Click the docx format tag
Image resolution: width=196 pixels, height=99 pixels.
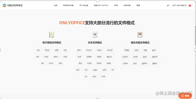pos(99,50)
